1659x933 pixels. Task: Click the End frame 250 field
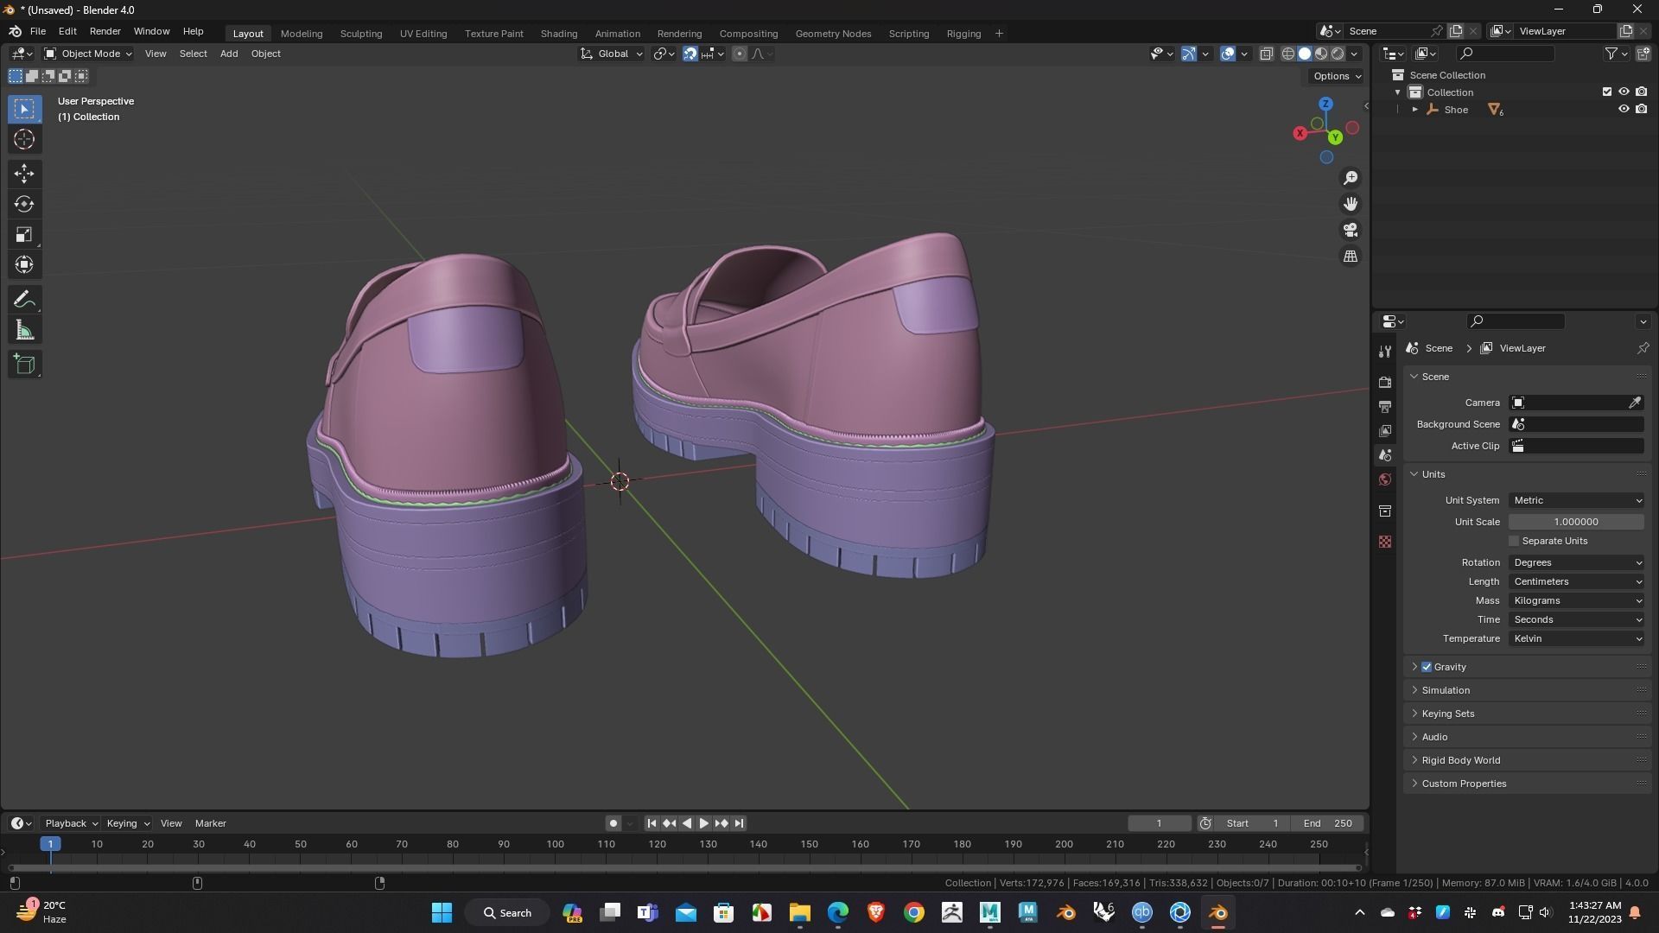point(1329,823)
